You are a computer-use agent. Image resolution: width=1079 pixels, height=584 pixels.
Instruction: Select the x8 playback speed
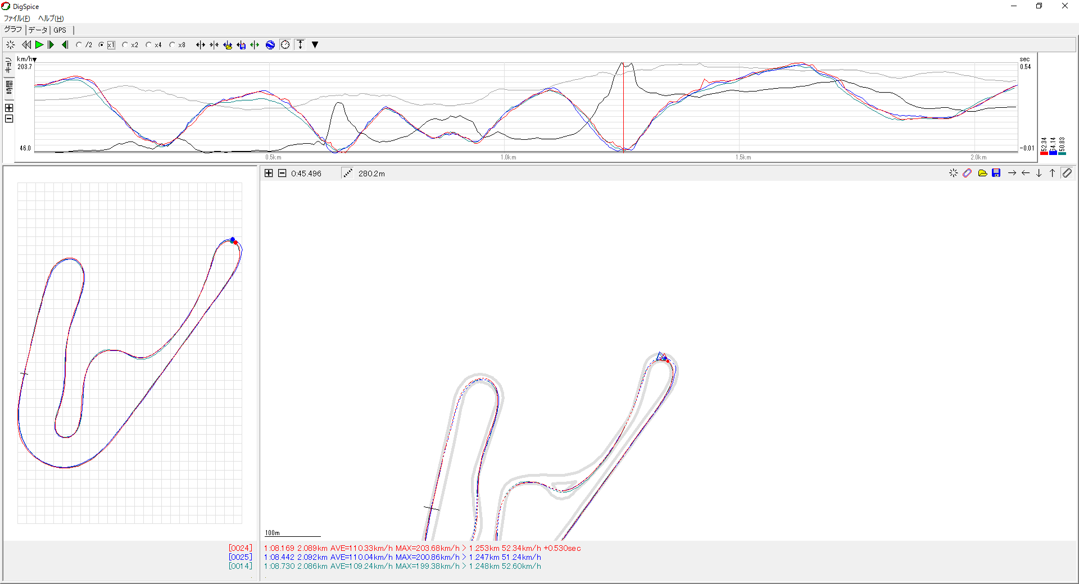point(178,45)
